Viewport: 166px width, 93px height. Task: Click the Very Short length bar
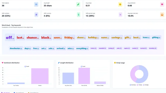(x=68, y=78)
